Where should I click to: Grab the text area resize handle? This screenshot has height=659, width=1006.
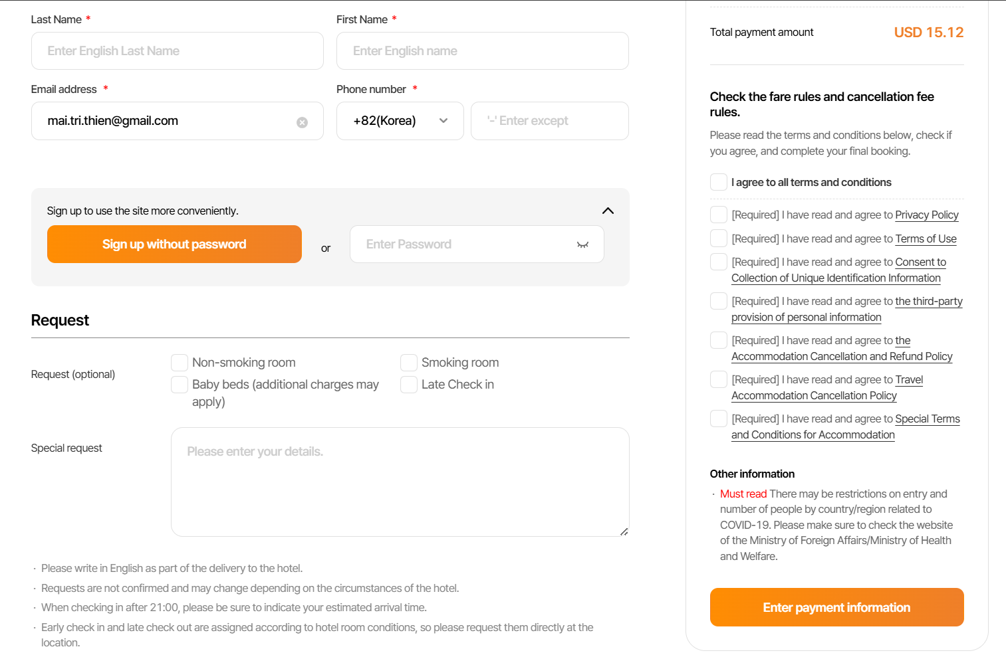tap(624, 531)
